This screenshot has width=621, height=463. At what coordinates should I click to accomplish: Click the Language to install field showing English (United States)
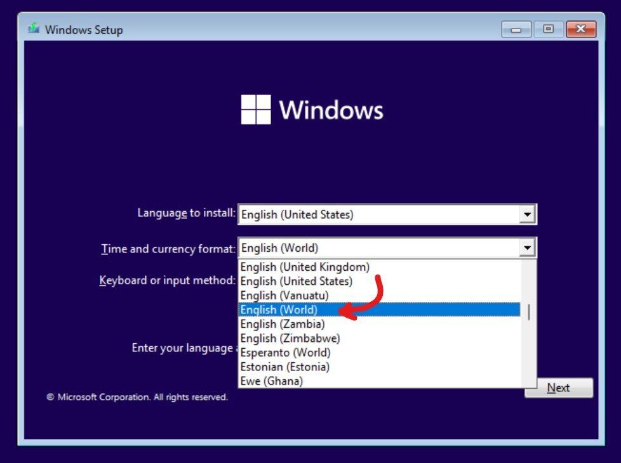click(x=387, y=214)
